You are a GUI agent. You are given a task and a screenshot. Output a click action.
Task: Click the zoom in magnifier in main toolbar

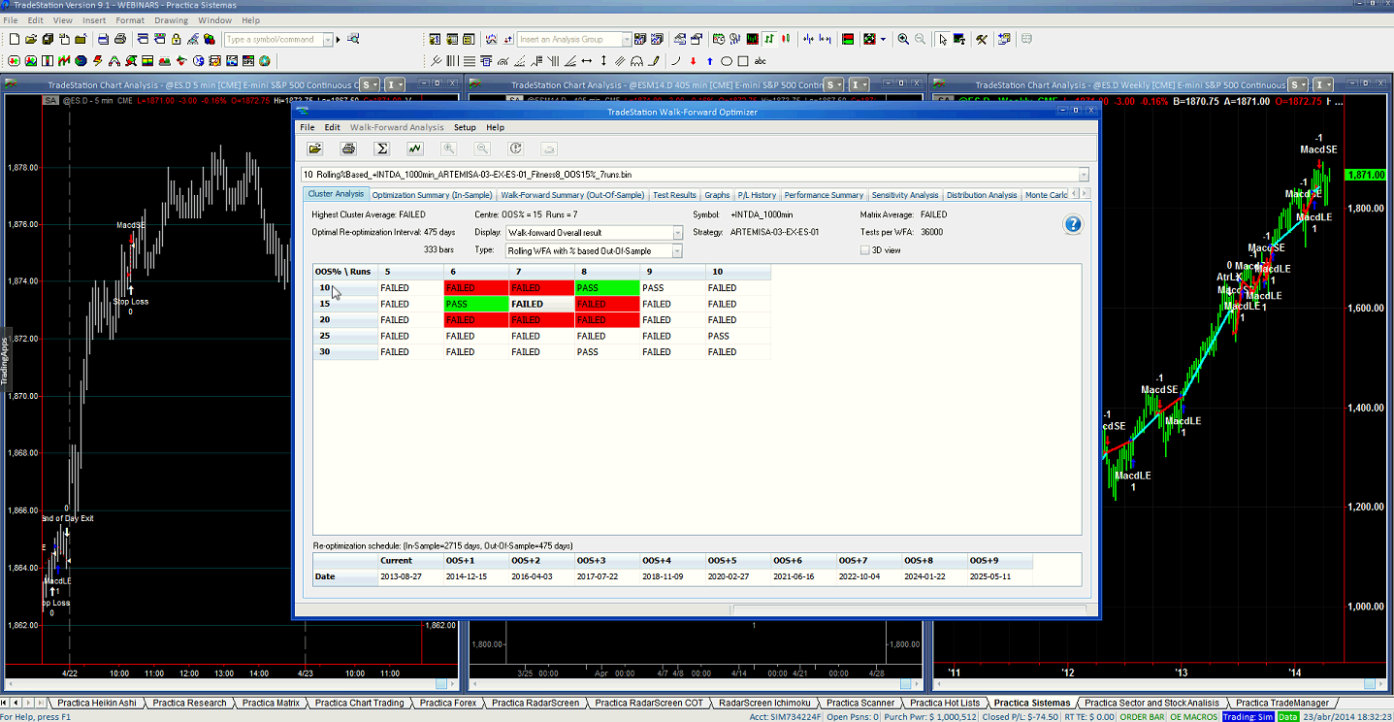click(903, 39)
